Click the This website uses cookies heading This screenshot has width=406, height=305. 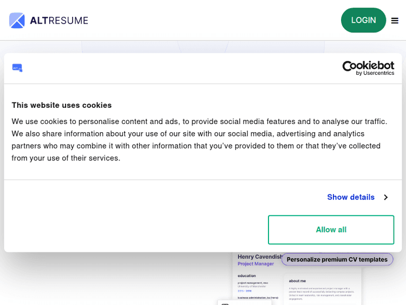pos(62,105)
